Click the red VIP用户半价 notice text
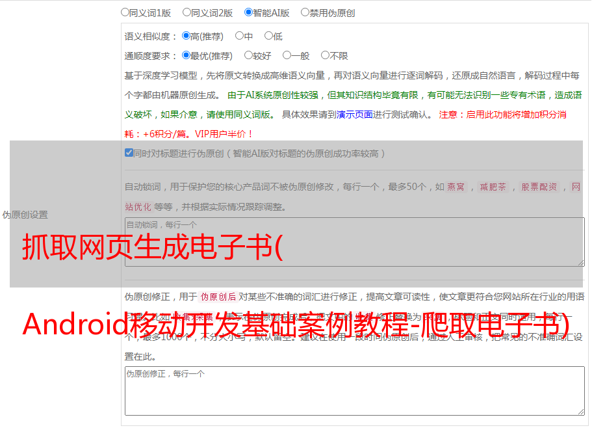Viewport: 592px width, 428px height. point(224,134)
